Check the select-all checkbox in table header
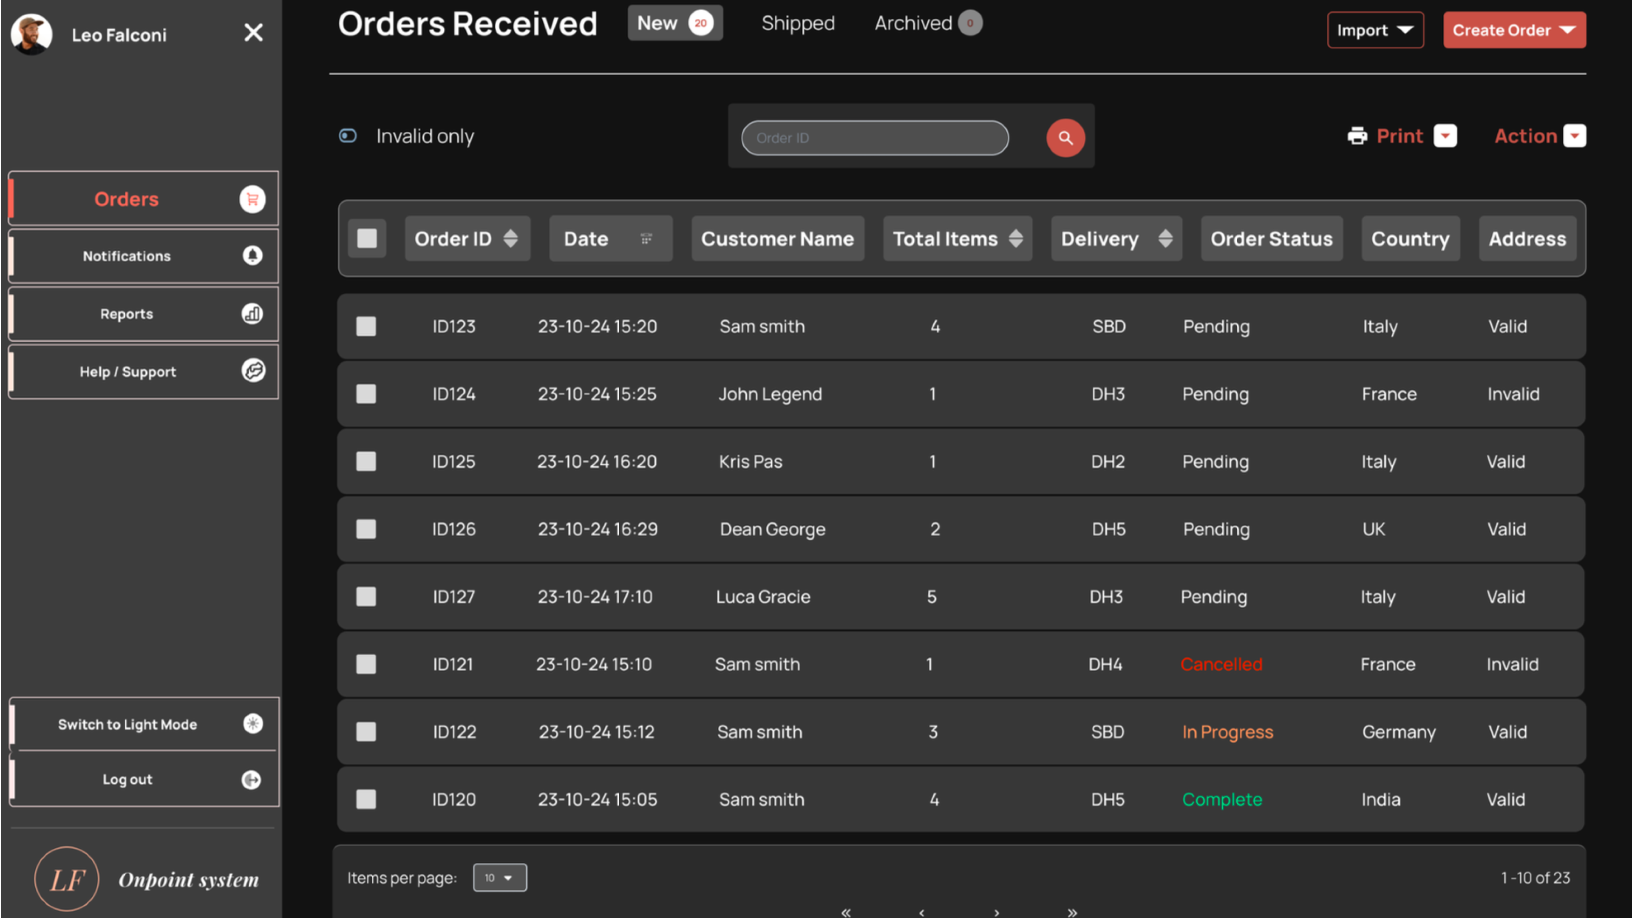This screenshot has width=1632, height=918. [368, 238]
